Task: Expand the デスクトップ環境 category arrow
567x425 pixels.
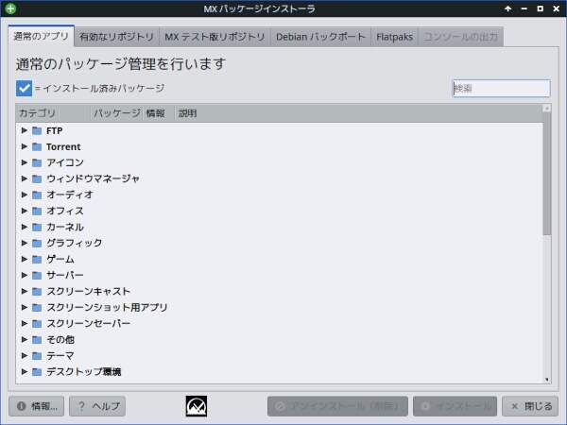Action: point(24,371)
